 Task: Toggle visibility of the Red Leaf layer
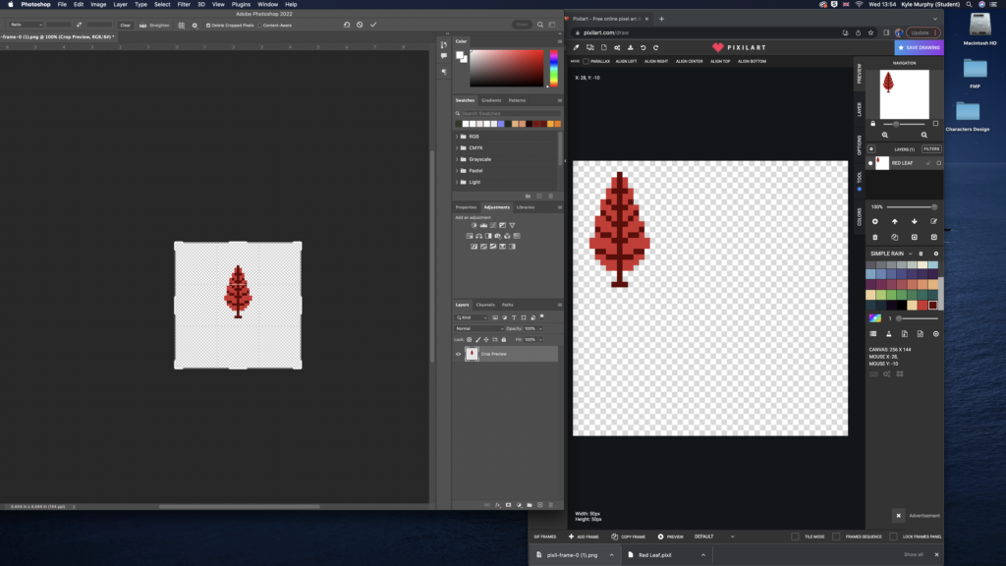[870, 163]
